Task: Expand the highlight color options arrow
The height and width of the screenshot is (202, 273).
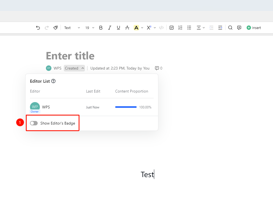Action: tap(142, 28)
